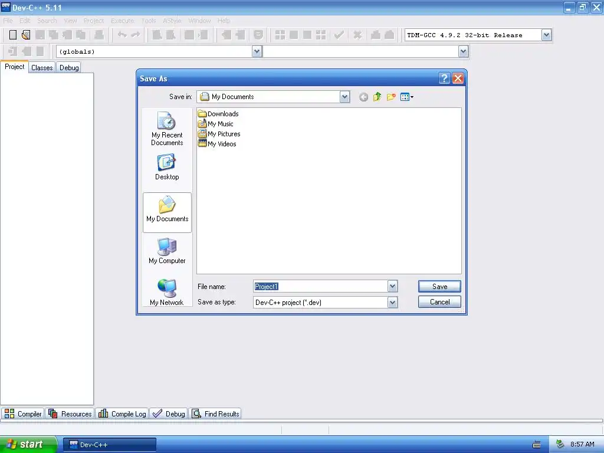
Task: Click the grayed Print toolbar icon
Action: point(99,35)
